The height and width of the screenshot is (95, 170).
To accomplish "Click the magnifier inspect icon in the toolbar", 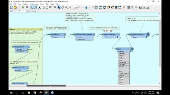I will click(124, 7).
